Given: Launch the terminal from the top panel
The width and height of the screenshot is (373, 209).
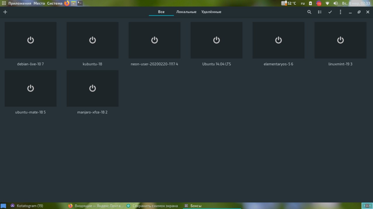Looking at the screenshot, I should coord(80,3).
